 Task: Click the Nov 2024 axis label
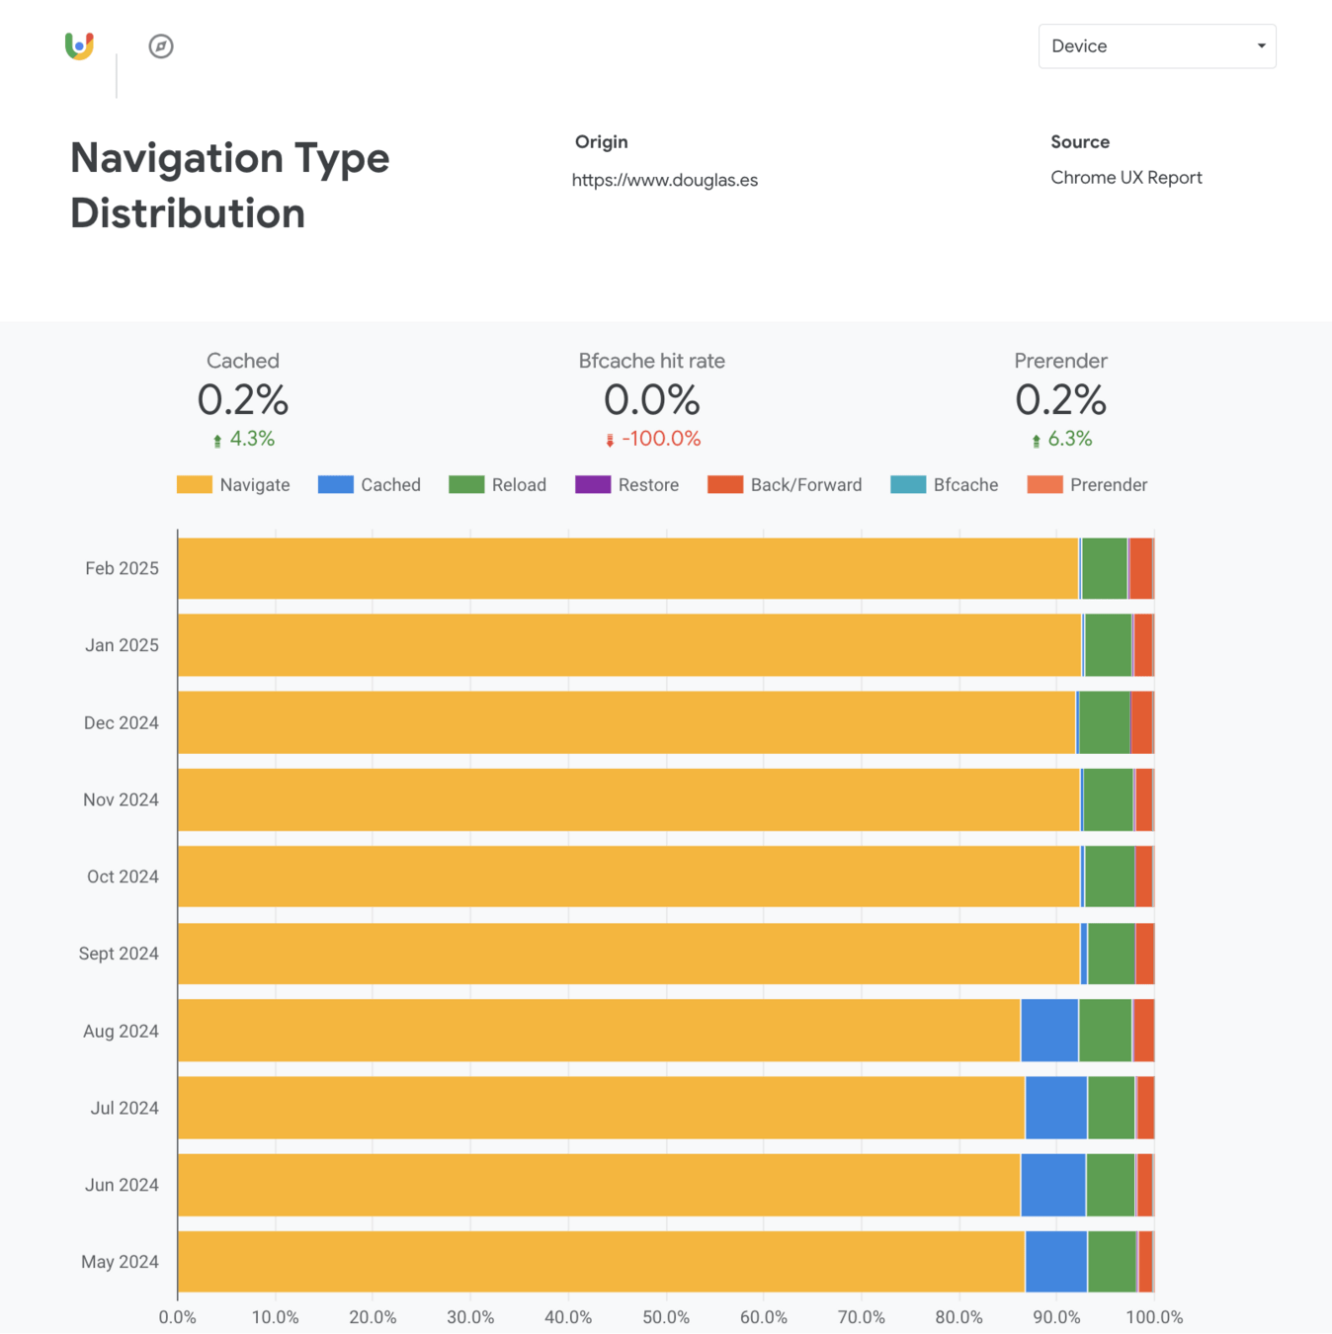[121, 799]
